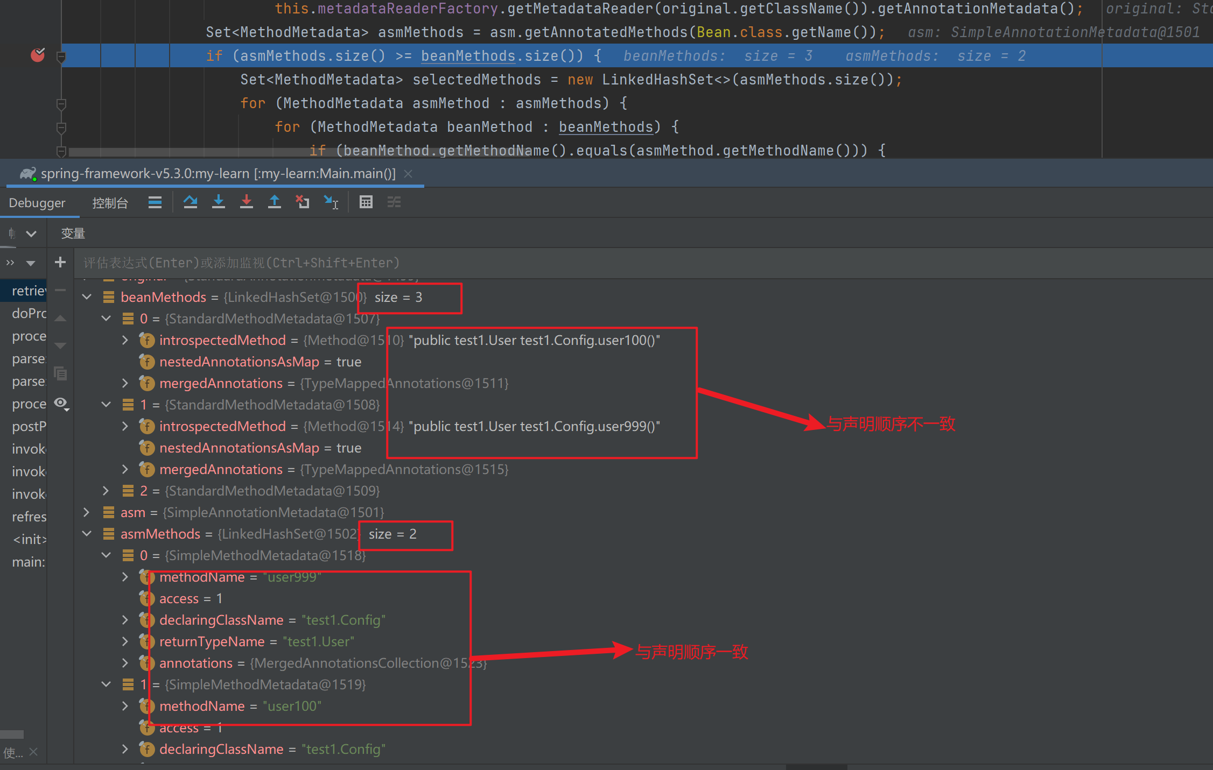The height and width of the screenshot is (770, 1213).
Task: Collapse the code fold marker at the if line
Action: coord(61,56)
